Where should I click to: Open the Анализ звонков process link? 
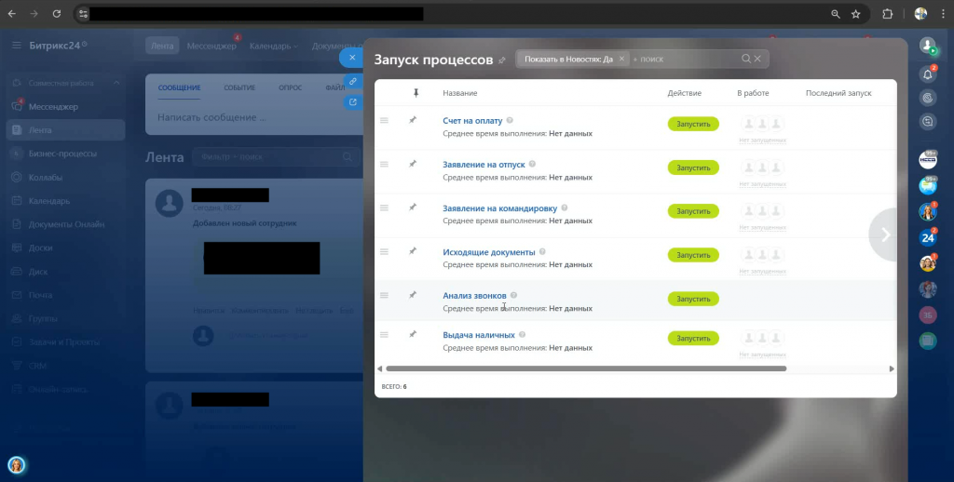(x=474, y=295)
